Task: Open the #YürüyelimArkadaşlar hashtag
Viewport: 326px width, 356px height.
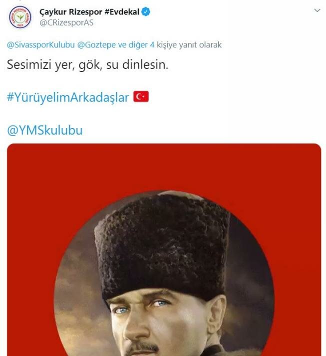Action: (x=68, y=97)
